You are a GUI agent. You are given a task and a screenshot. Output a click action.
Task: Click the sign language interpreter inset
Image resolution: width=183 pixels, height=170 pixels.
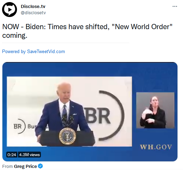pyautogui.click(x=155, y=110)
